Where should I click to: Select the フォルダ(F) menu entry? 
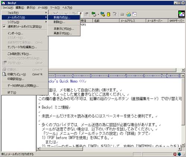coord(25,13)
